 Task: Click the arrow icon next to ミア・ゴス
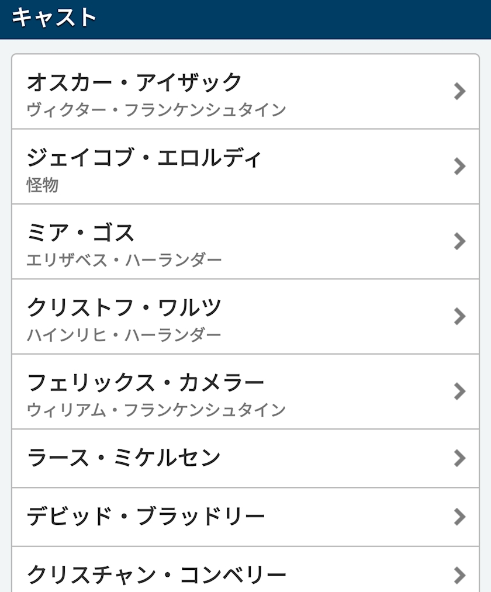click(460, 241)
